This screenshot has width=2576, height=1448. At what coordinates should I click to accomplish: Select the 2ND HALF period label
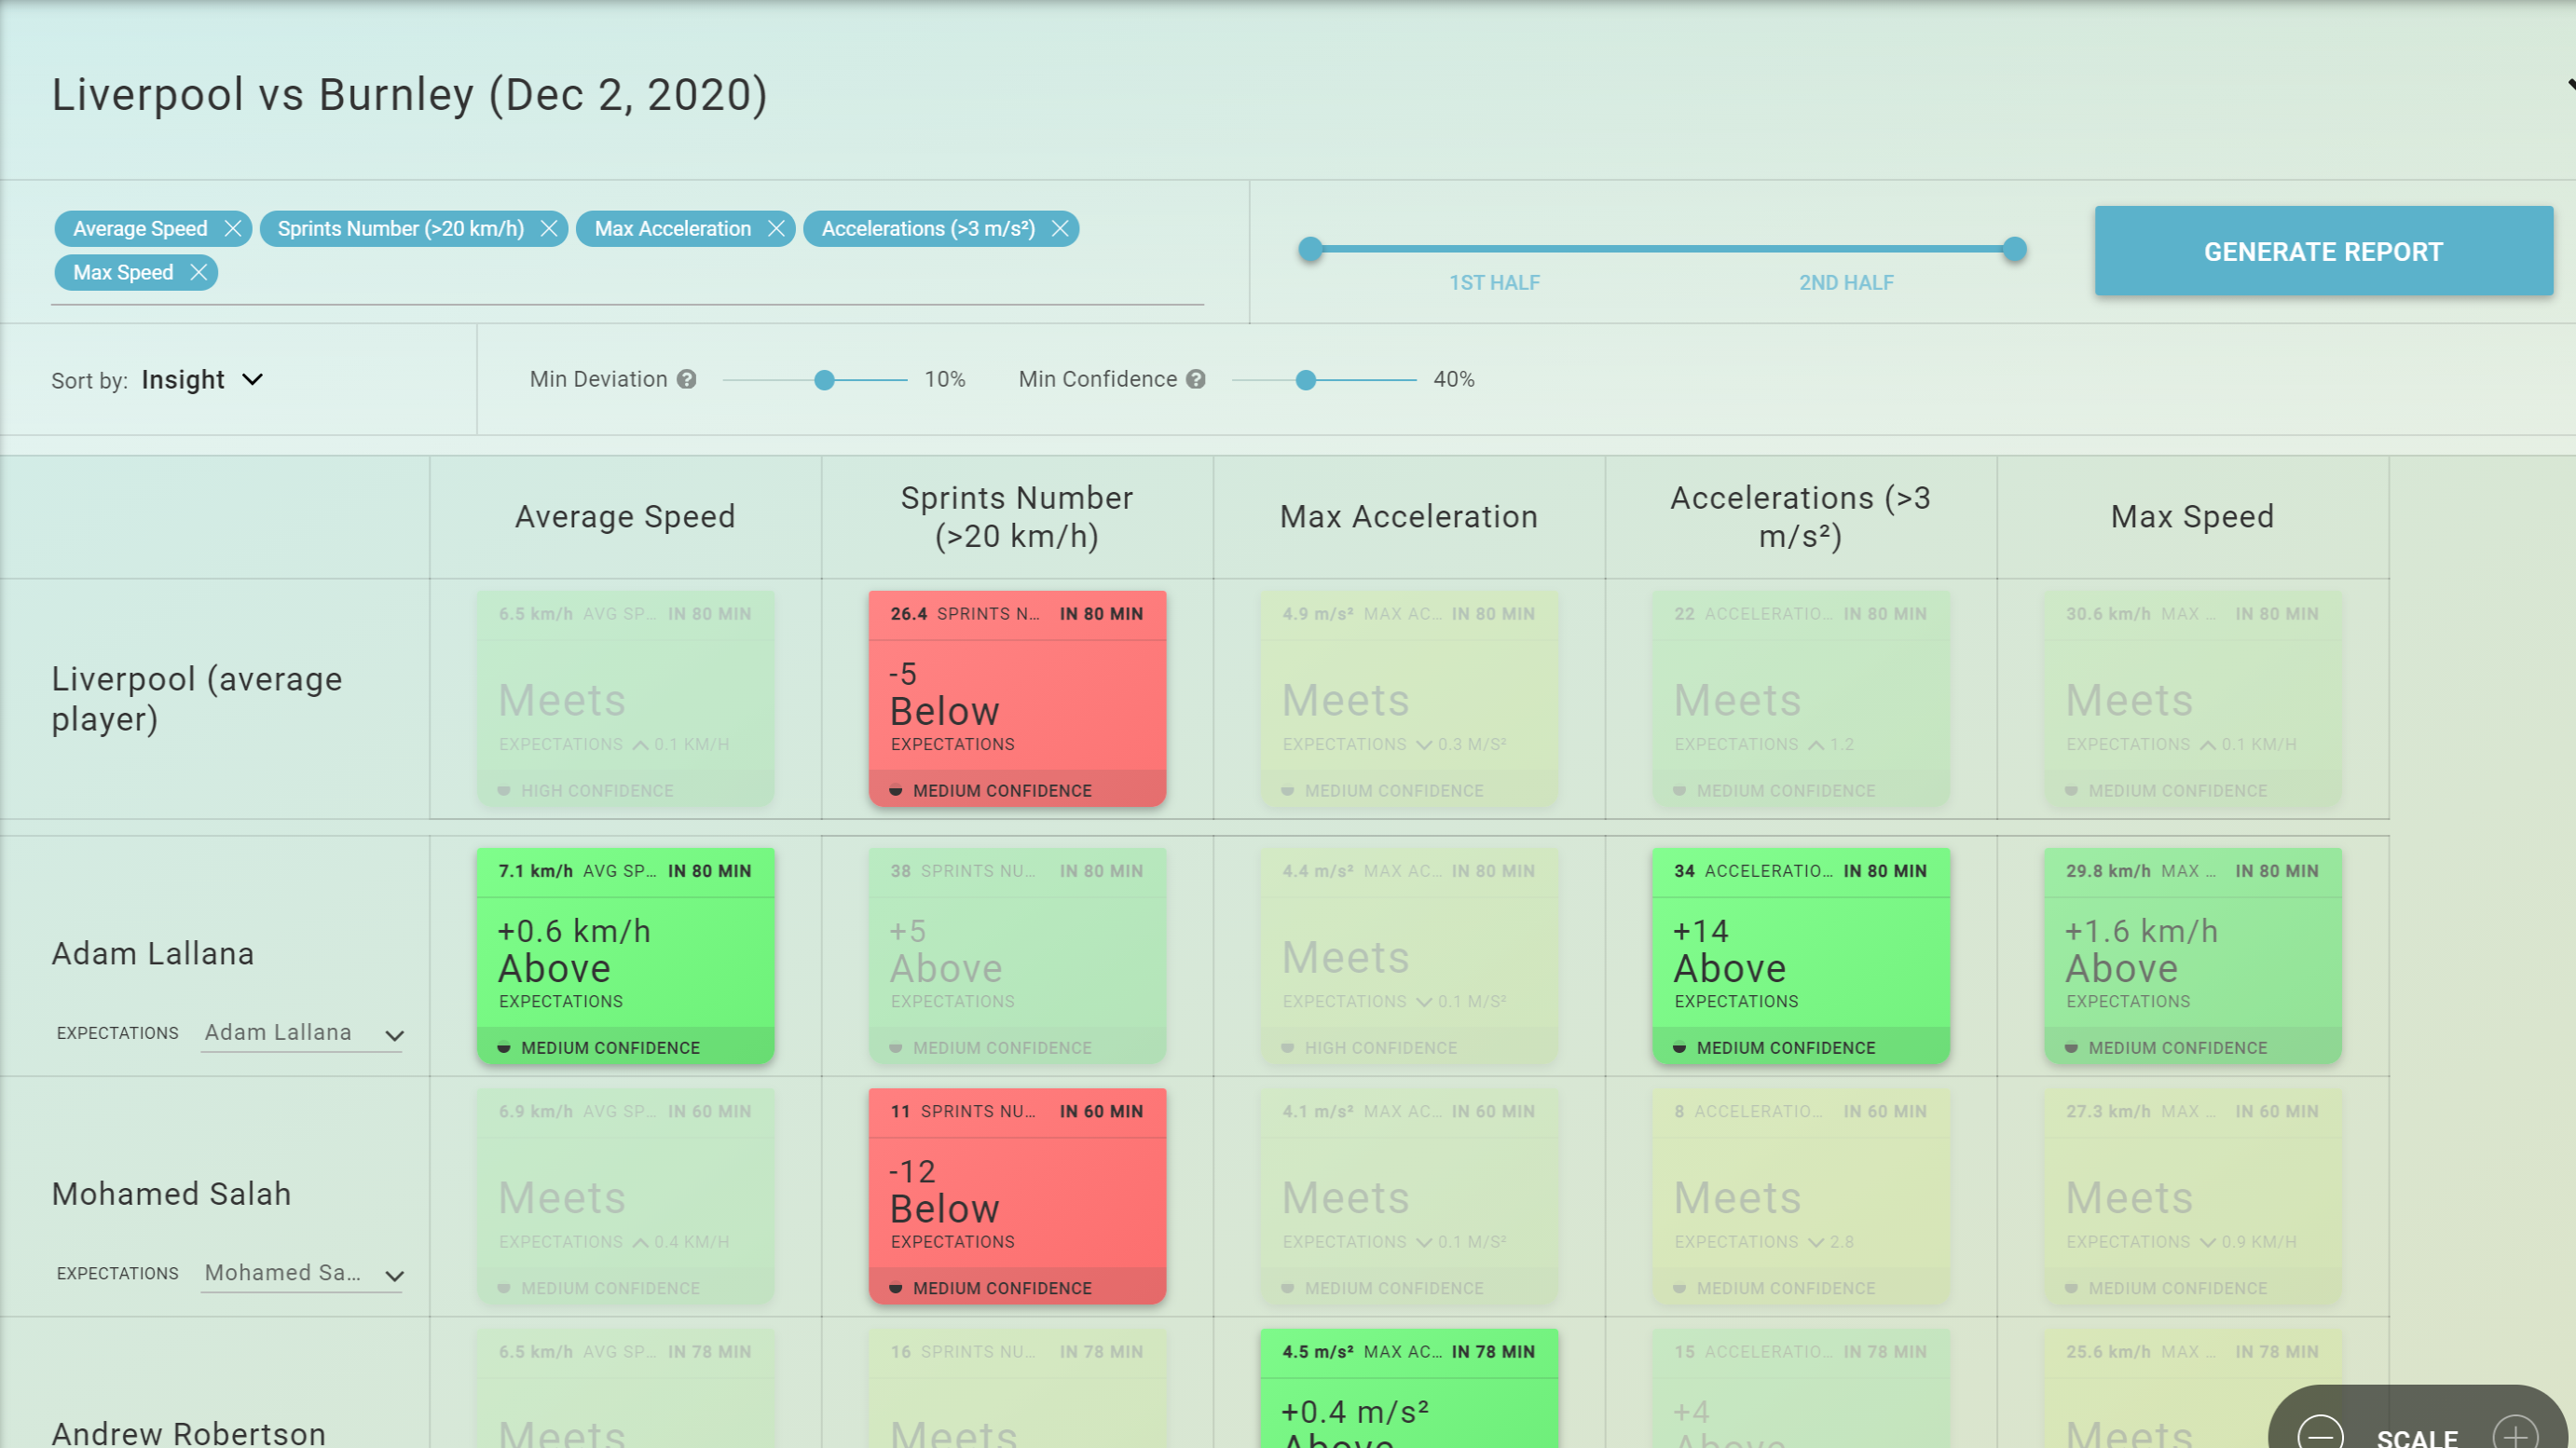(x=1846, y=283)
